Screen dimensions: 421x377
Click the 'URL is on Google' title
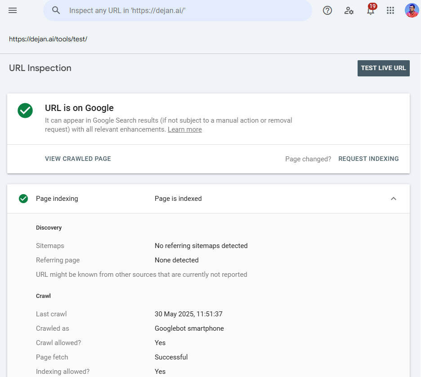79,108
